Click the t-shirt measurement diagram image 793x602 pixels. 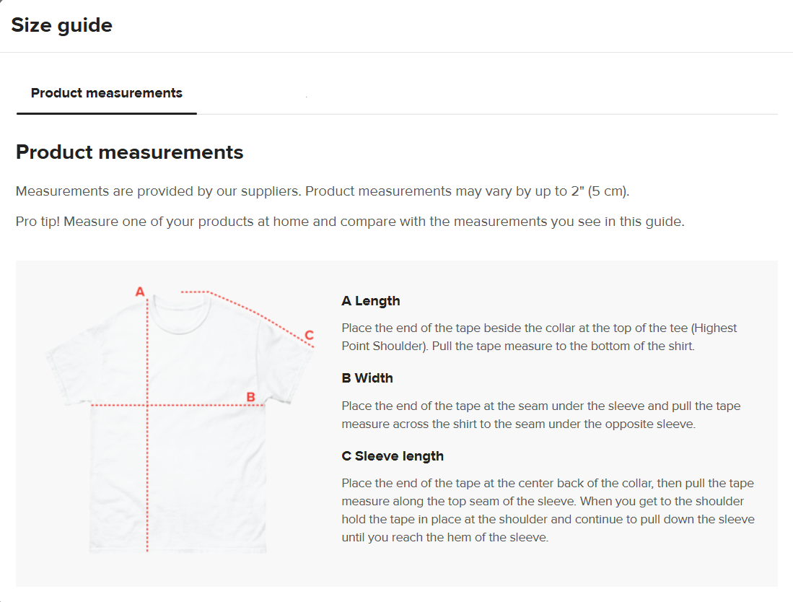pos(180,419)
